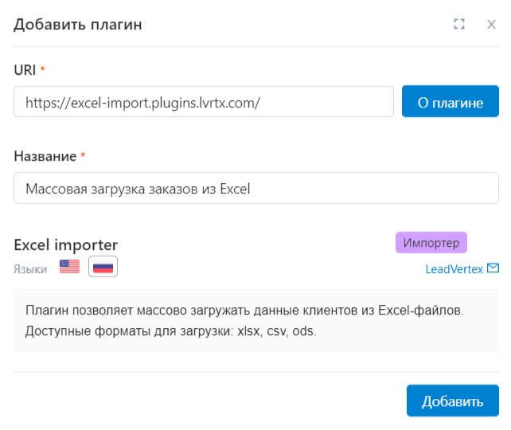The height and width of the screenshot is (430, 511).
Task: Expand the dialog to fullscreen
Action: pyautogui.click(x=458, y=24)
